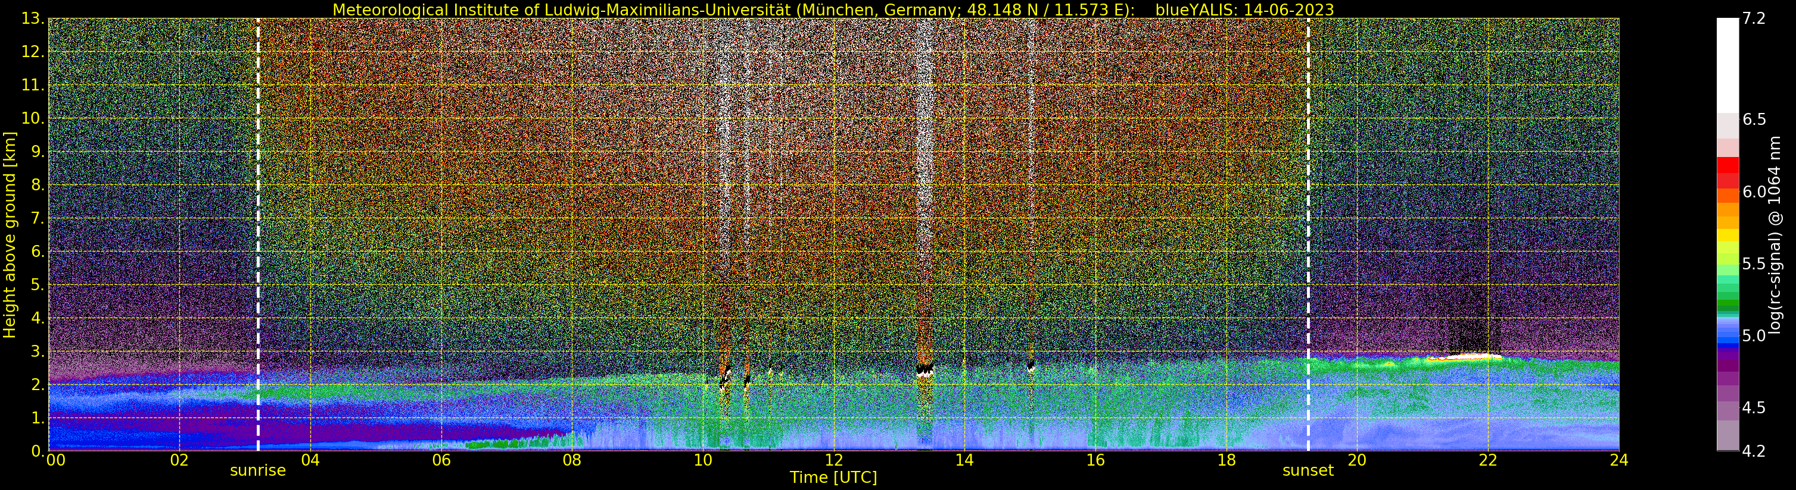Click the y-axis tick label '12.'

tap(33, 52)
